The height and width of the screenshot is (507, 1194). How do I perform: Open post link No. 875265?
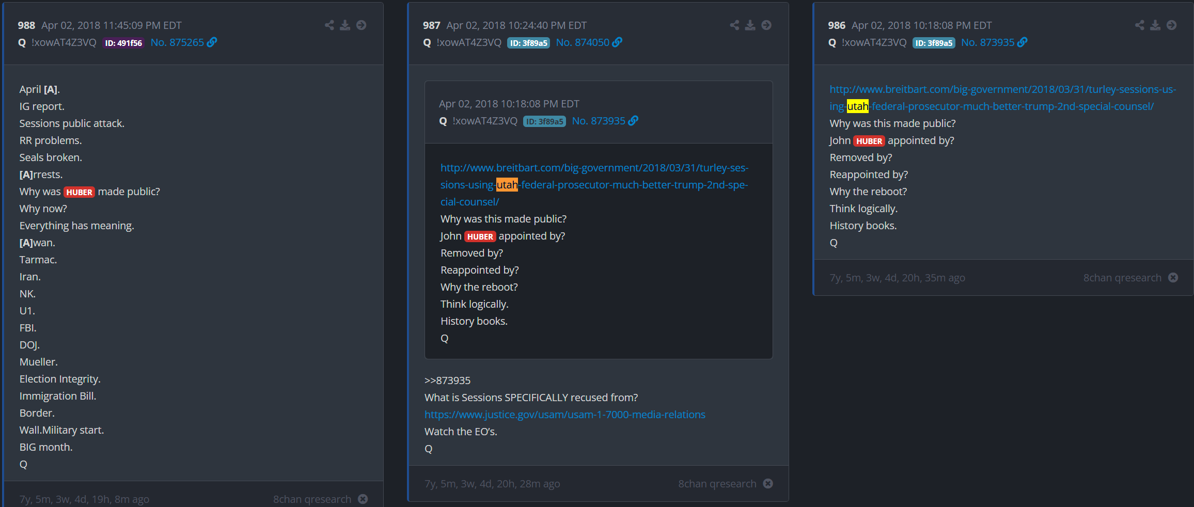pos(177,42)
